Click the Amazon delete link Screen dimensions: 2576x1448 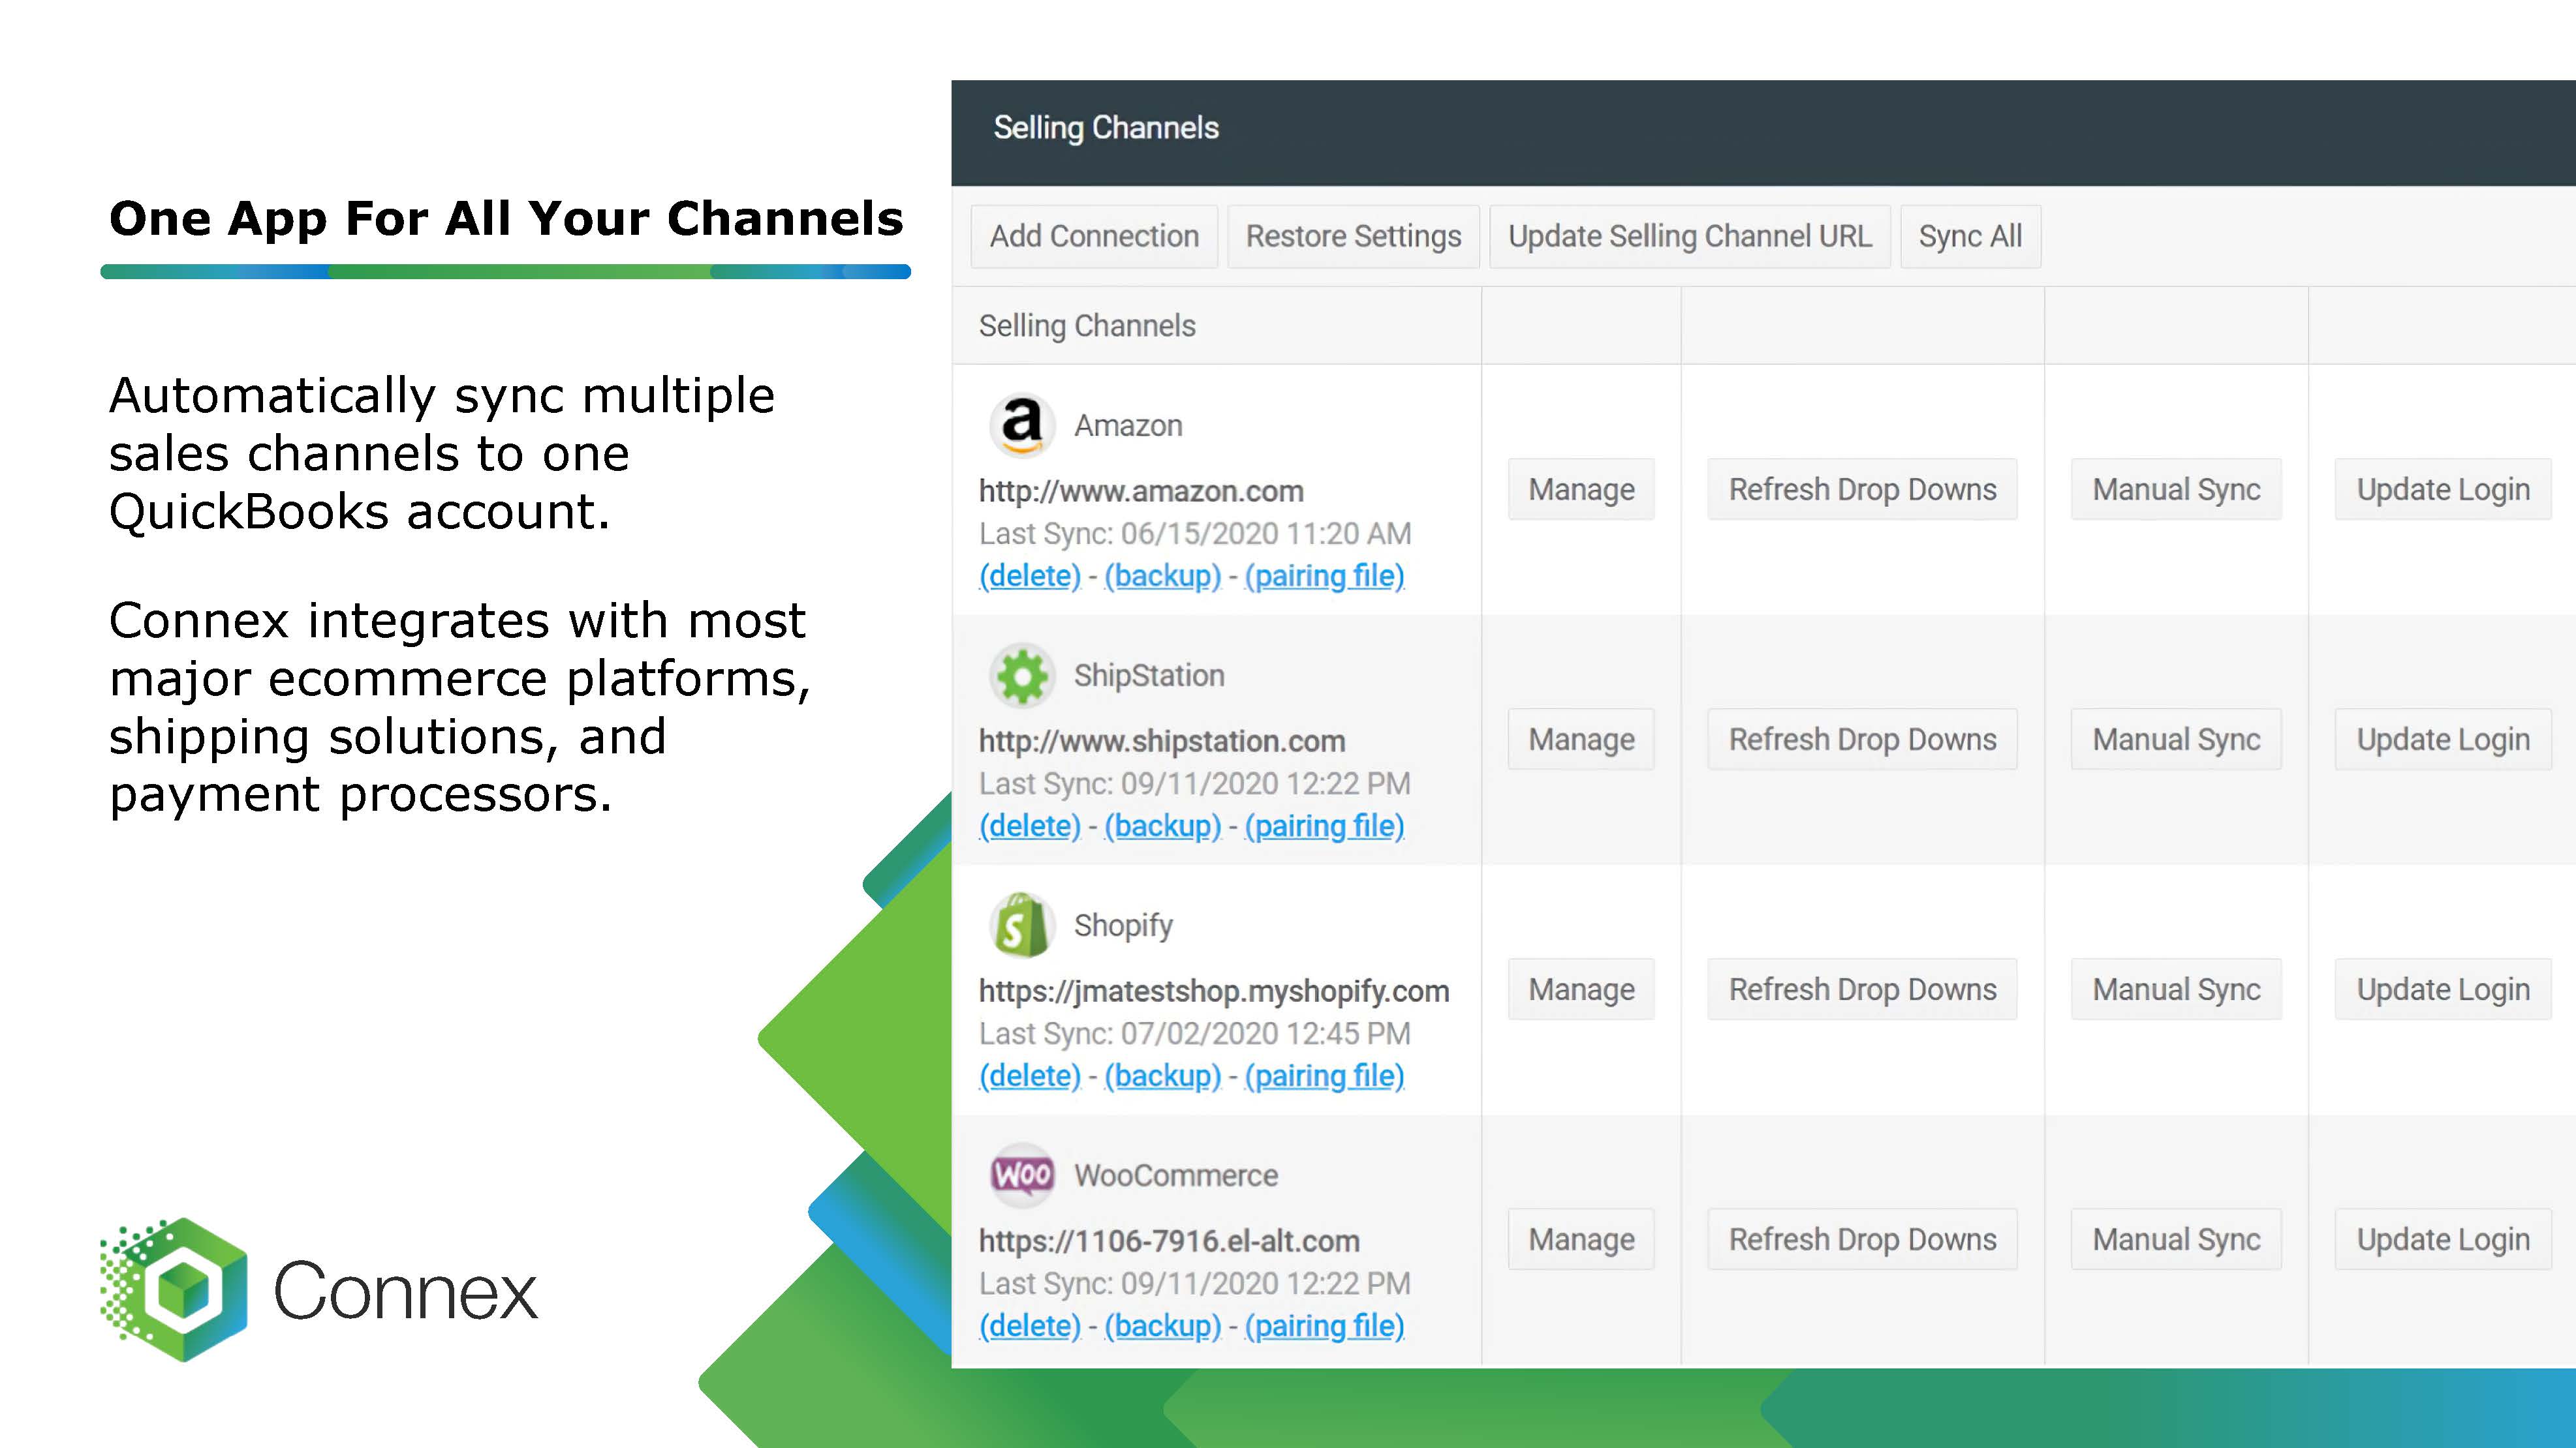(x=1029, y=575)
